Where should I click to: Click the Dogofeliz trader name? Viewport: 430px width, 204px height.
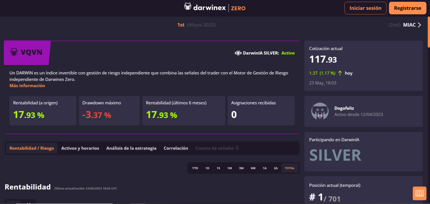click(x=344, y=108)
